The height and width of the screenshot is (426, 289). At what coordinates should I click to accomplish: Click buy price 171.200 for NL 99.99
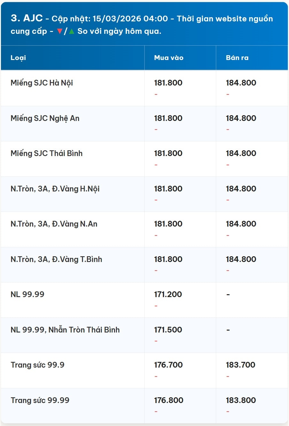click(168, 295)
